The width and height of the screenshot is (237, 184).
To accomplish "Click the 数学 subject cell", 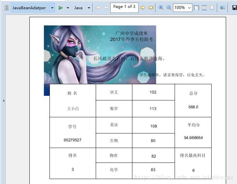I will pyautogui.click(x=114, y=108).
